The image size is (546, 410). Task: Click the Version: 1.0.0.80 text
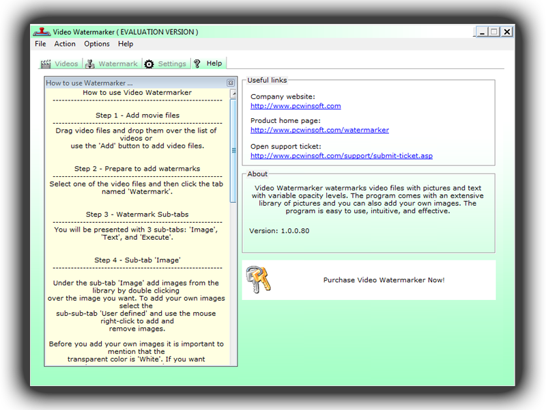pyautogui.click(x=279, y=231)
